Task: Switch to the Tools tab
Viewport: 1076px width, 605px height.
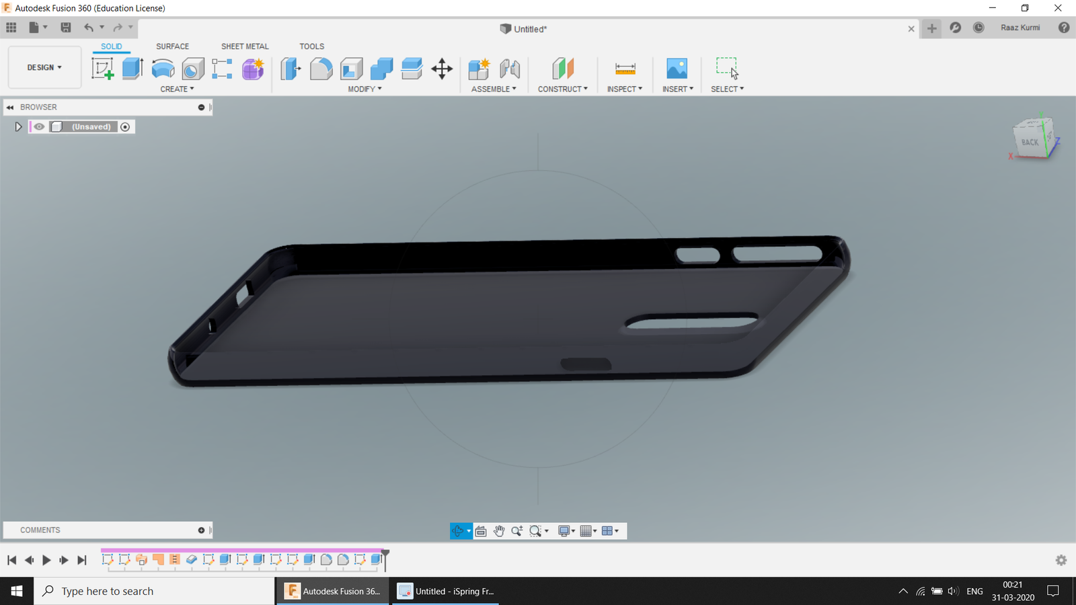Action: [311, 46]
